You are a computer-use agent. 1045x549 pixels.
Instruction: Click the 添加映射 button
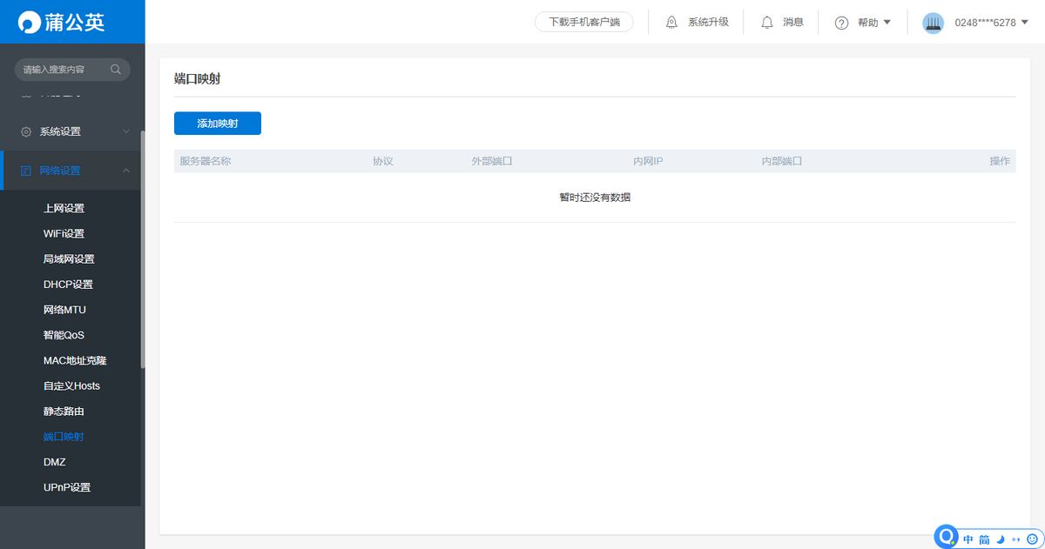pos(218,124)
